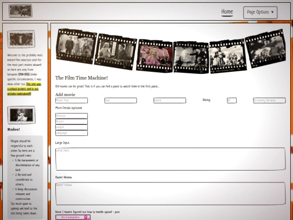Select the Language input field

coord(72,133)
